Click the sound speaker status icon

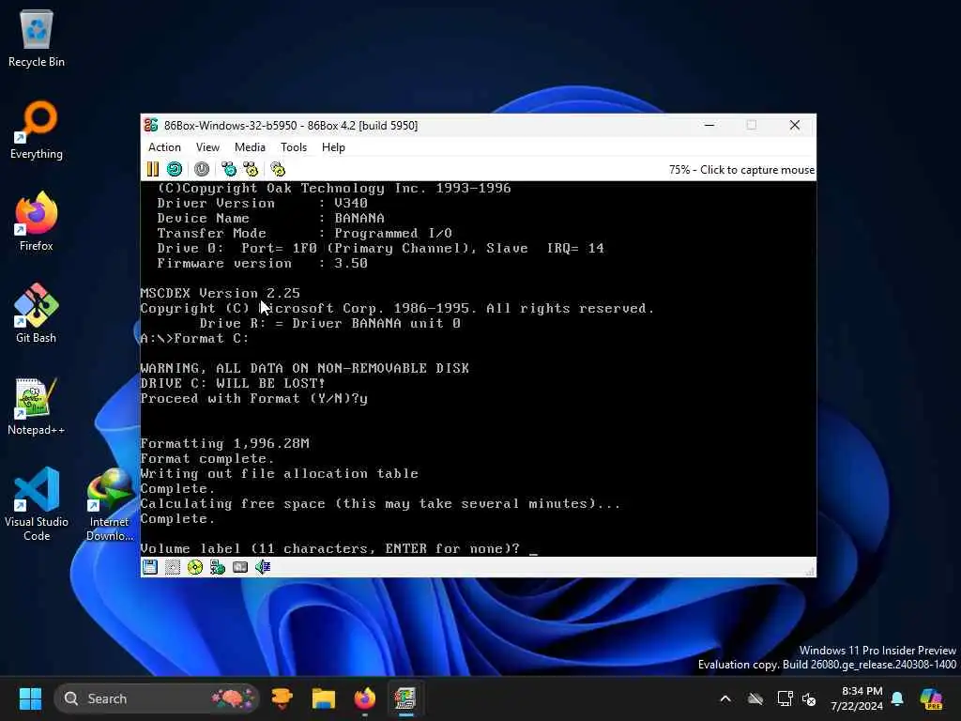[x=263, y=567]
